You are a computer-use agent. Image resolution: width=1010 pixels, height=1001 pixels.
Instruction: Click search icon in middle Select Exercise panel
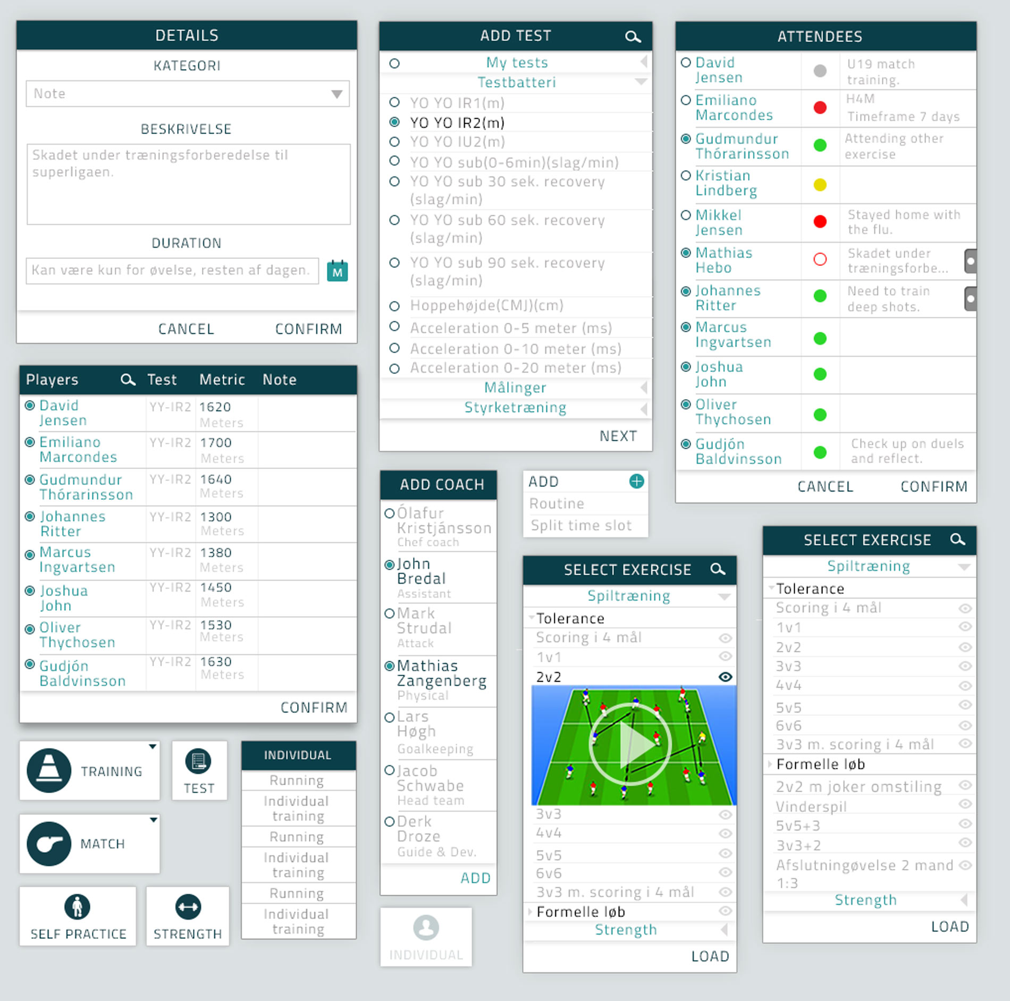click(x=718, y=569)
